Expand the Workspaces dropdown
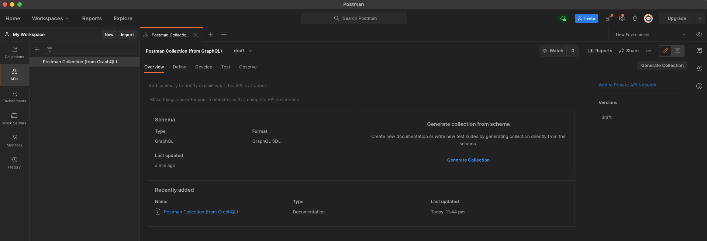707x241 pixels. (51, 18)
